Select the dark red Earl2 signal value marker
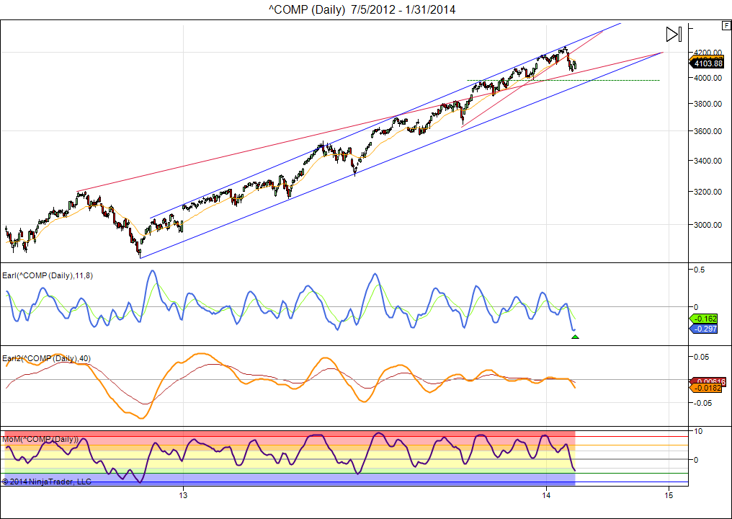The image size is (732, 519). coord(709,381)
